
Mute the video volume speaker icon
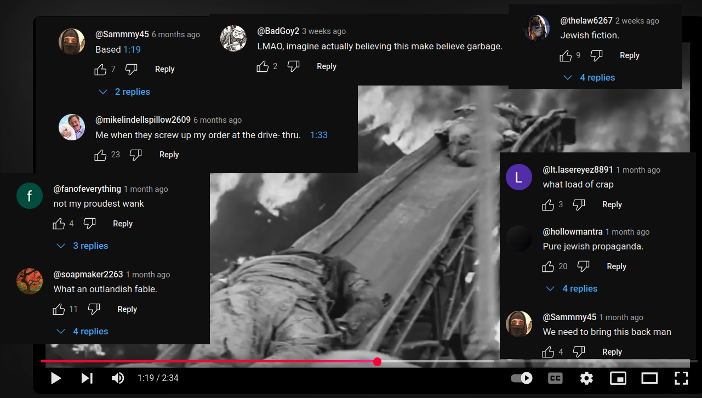click(x=118, y=378)
